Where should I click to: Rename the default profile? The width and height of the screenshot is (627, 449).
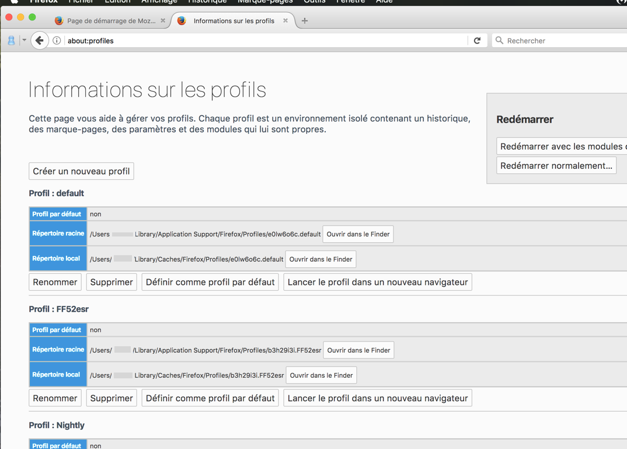pos(55,282)
